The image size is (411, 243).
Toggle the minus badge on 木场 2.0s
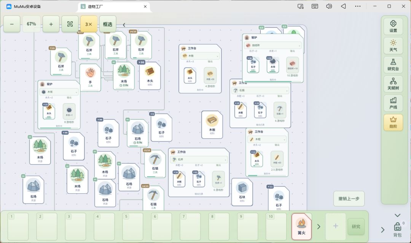[x=113, y=62]
